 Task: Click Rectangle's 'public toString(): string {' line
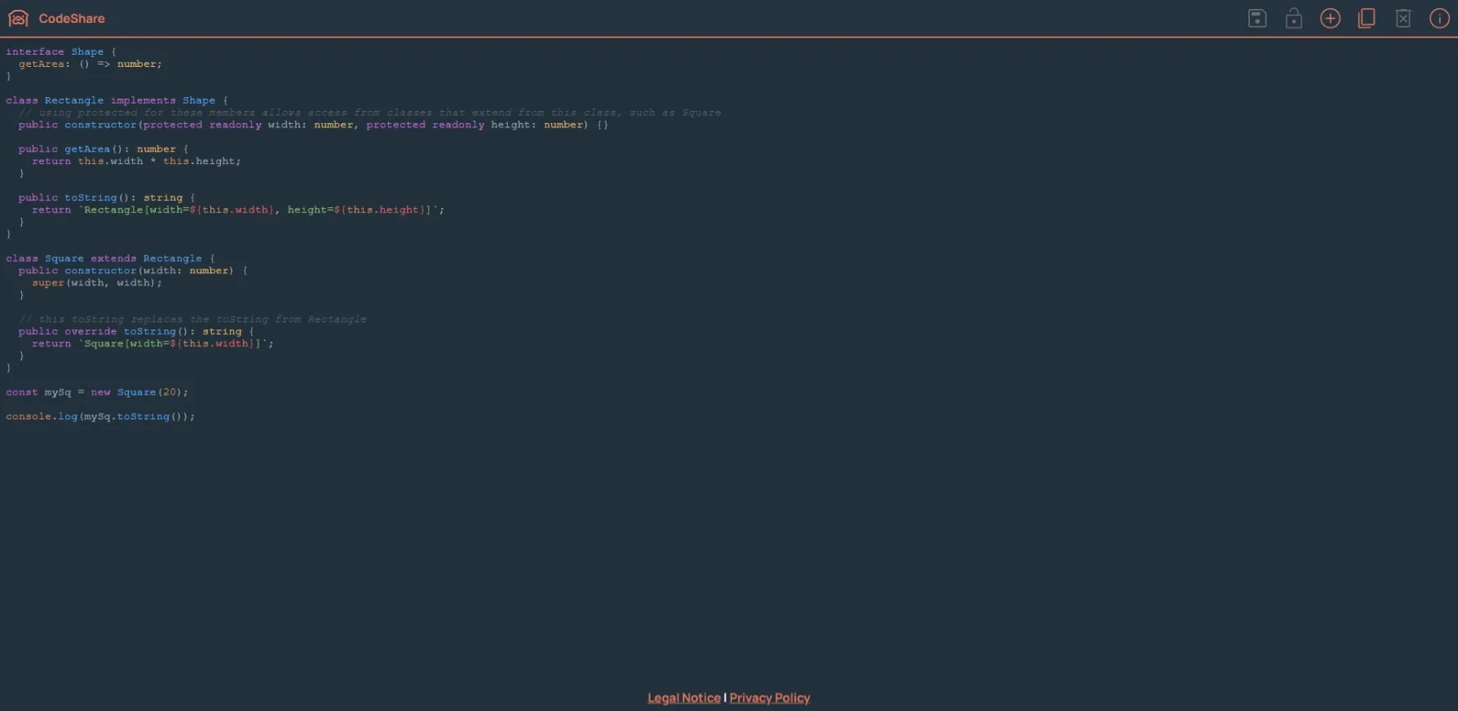(107, 197)
